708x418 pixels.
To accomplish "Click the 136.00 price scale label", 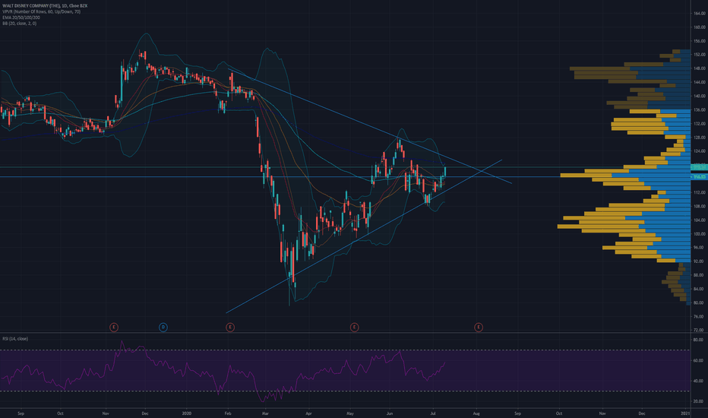I will (700, 109).
